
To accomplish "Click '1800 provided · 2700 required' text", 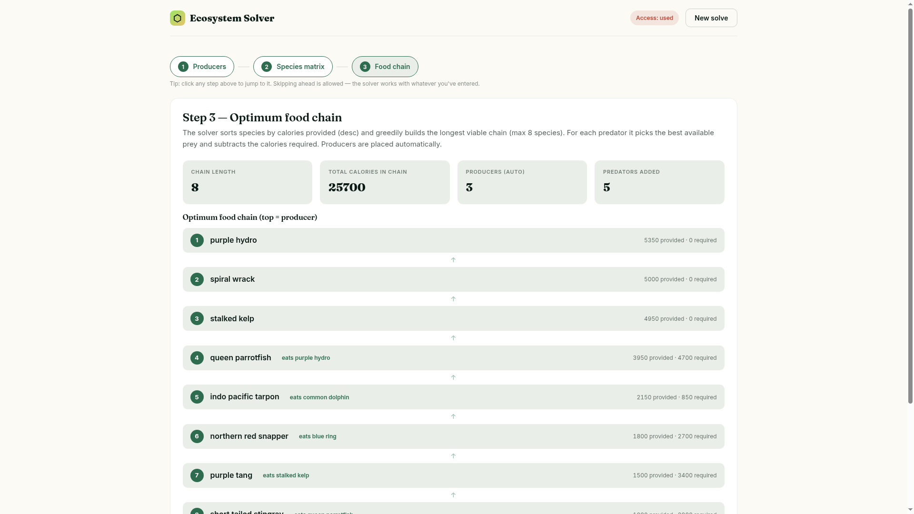I will pyautogui.click(x=675, y=436).
